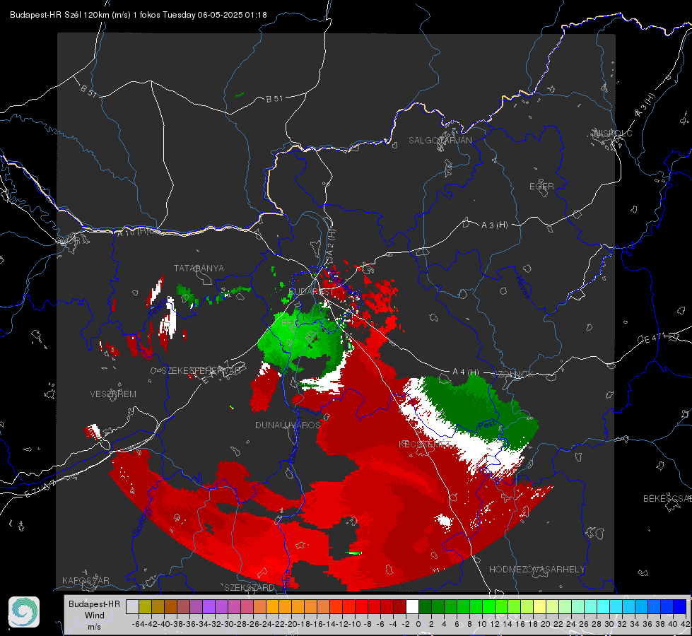Click the radar title text with the timestamp
The width and height of the screenshot is (692, 636).
(x=138, y=15)
